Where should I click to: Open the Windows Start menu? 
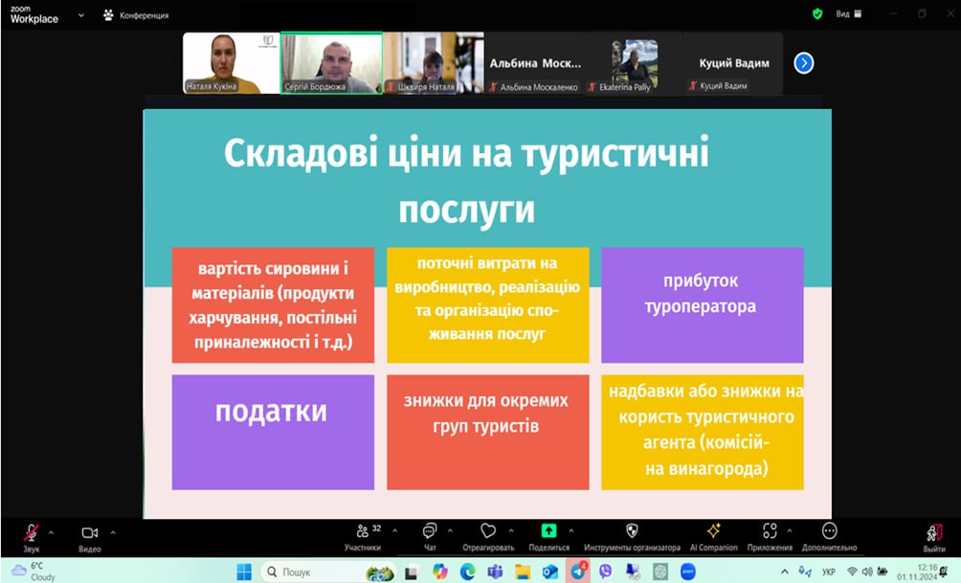point(244,572)
